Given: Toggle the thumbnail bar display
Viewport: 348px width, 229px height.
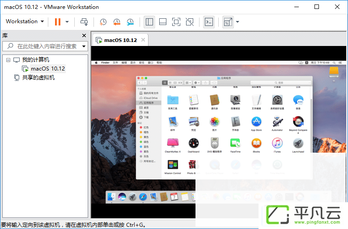Looking at the screenshot, I should 163,22.
